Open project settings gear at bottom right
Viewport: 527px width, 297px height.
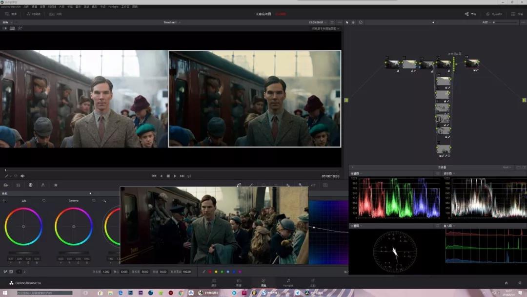pyautogui.click(x=520, y=283)
